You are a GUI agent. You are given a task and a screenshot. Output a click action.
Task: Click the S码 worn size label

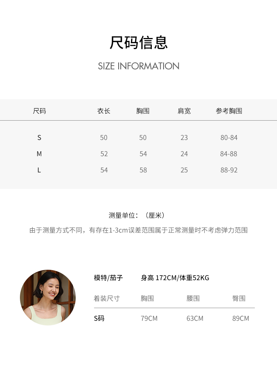(99, 318)
